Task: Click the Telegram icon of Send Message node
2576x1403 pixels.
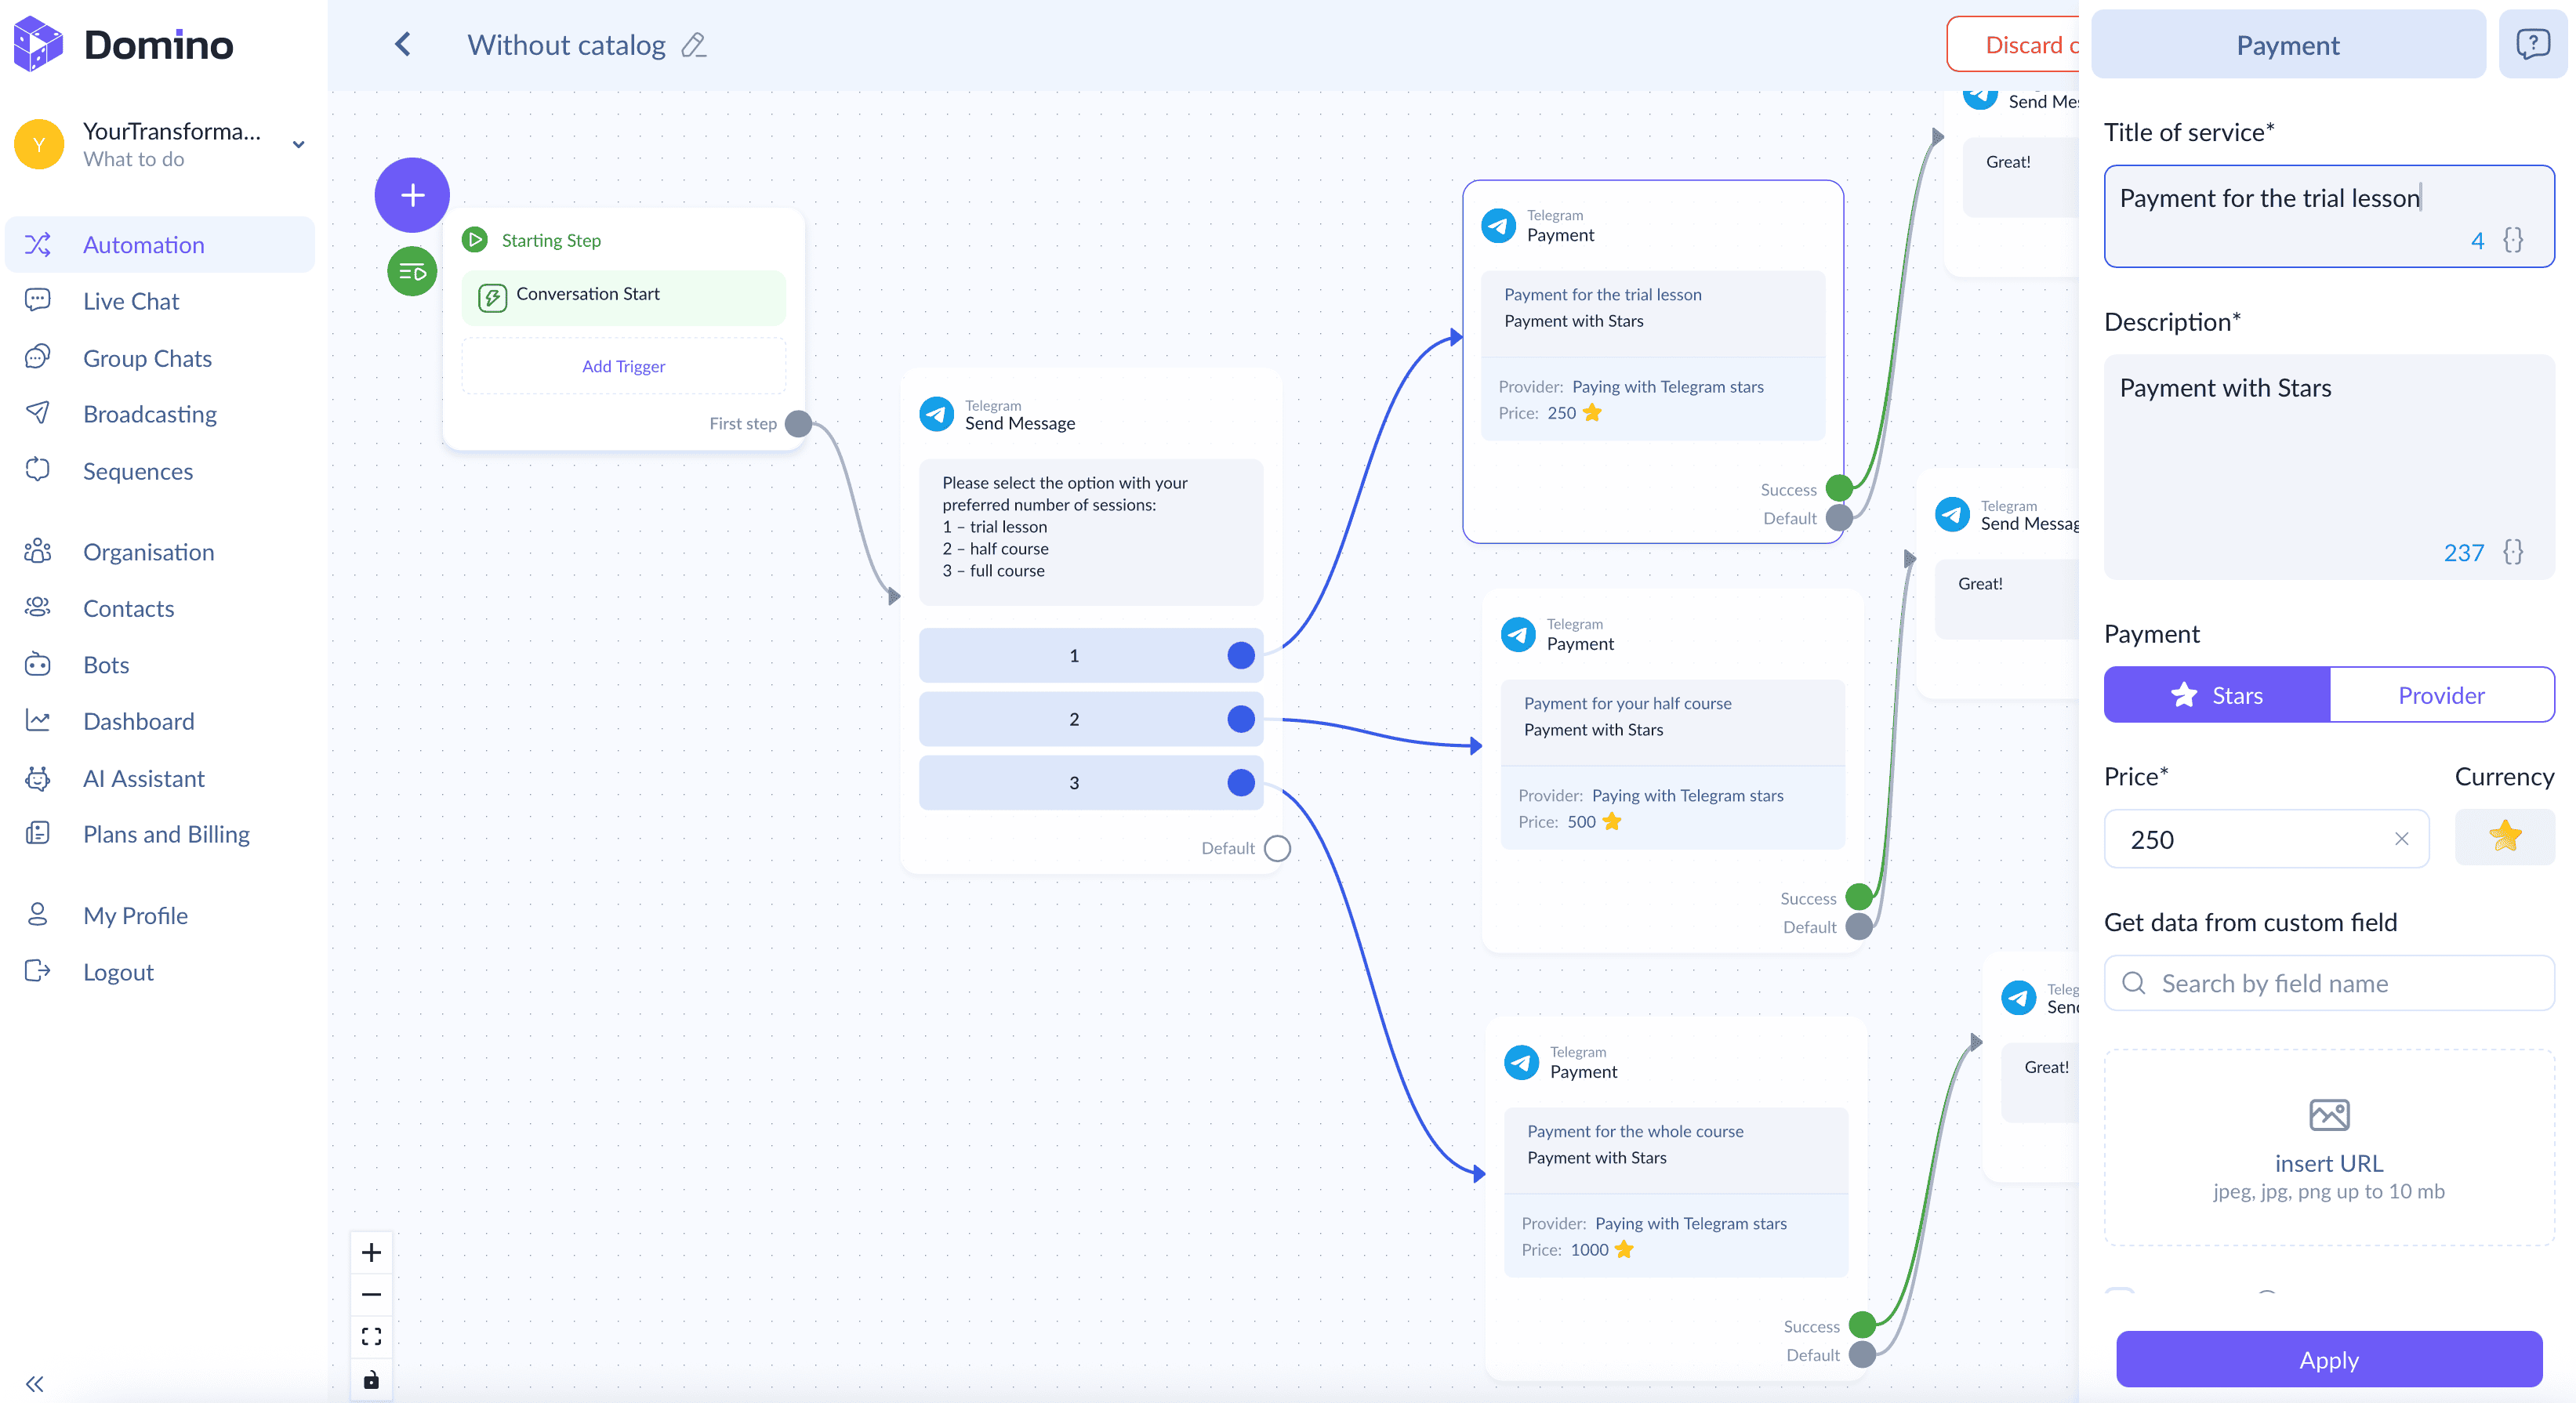Action: [x=937, y=414]
